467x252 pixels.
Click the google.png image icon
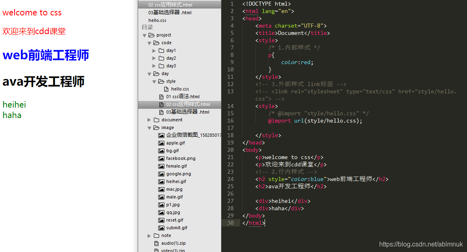[161, 174]
